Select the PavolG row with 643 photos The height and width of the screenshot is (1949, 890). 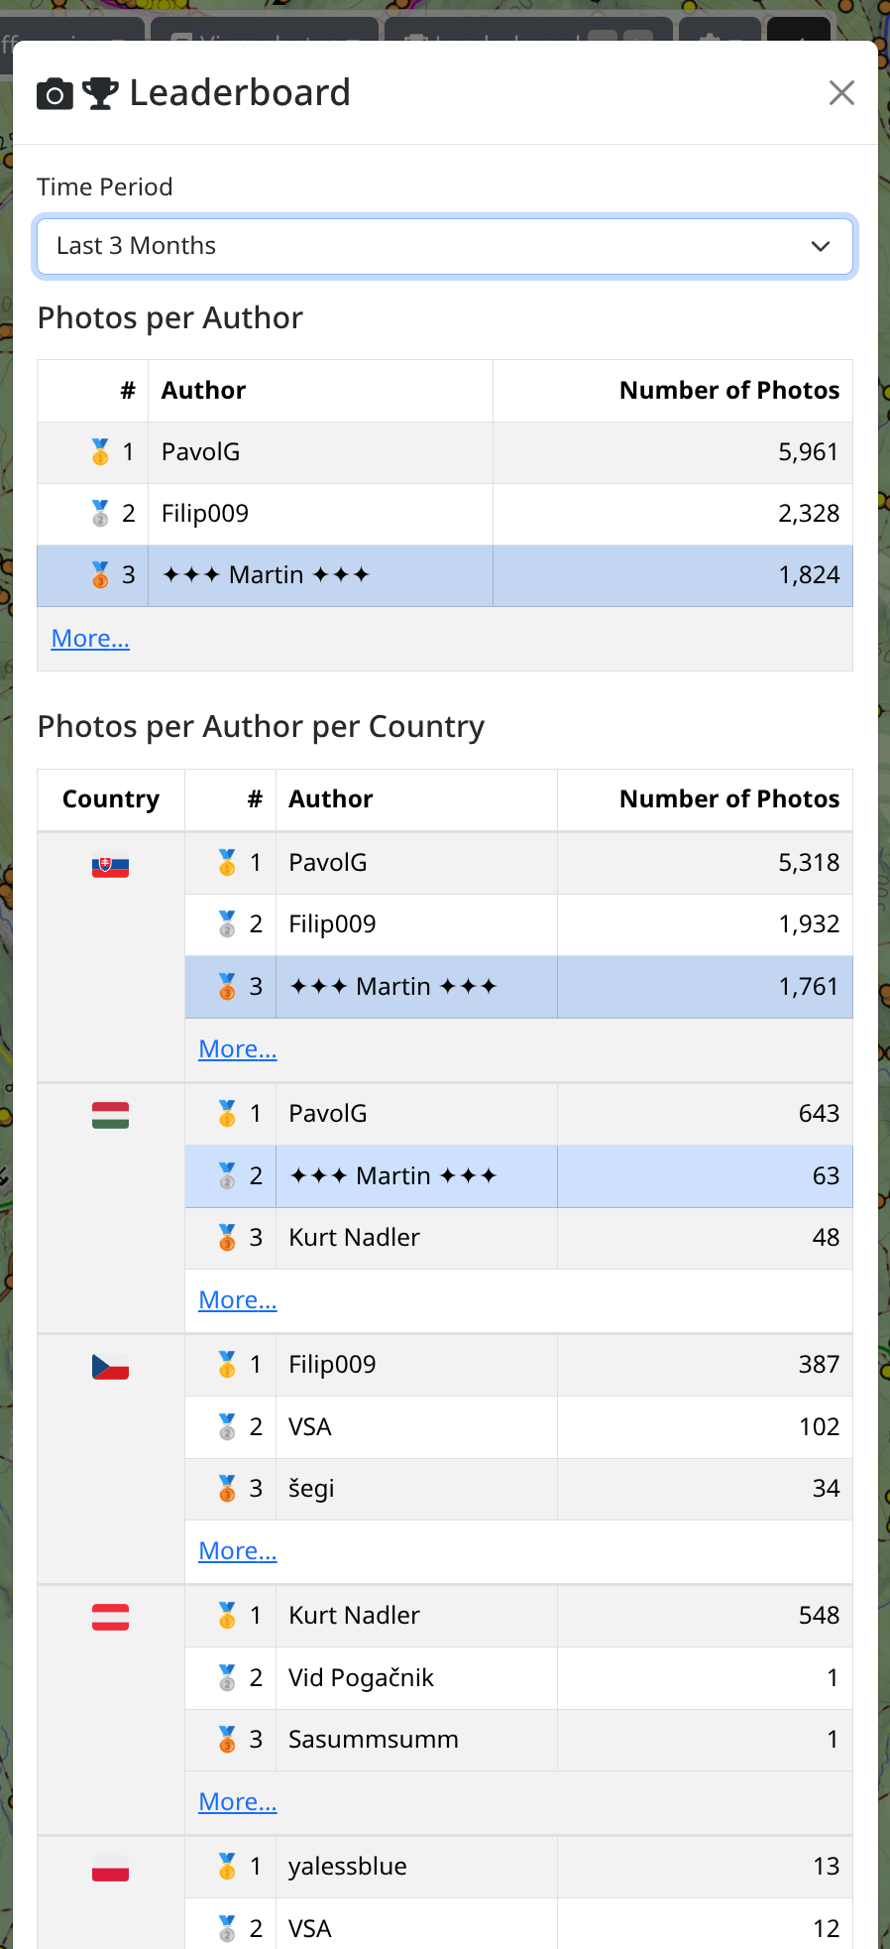pos(517,1114)
